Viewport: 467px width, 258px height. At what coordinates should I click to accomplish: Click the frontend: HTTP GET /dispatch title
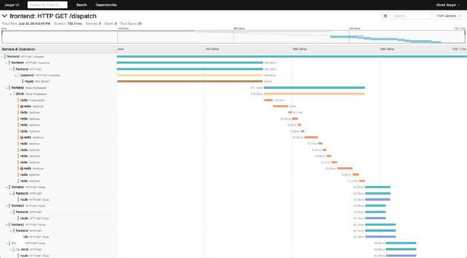pyautogui.click(x=53, y=16)
